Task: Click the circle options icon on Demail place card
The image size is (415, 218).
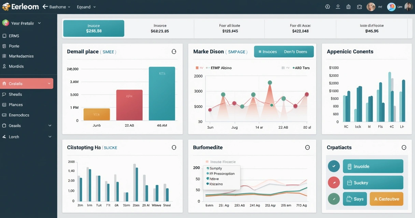Action: [x=174, y=52]
